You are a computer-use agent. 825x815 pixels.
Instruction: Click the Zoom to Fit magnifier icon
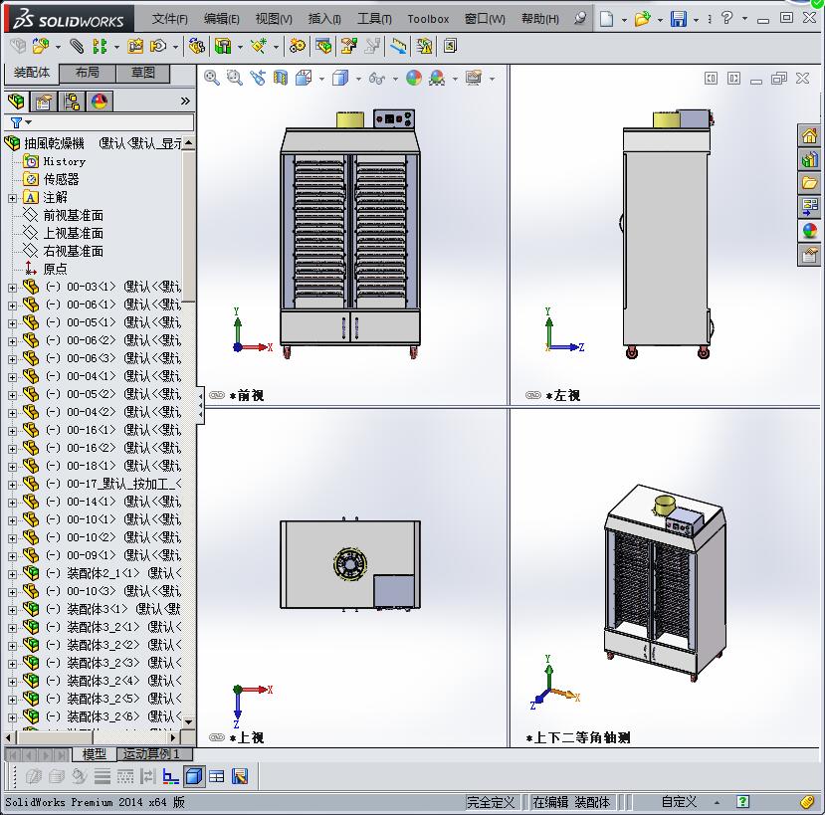(212, 78)
